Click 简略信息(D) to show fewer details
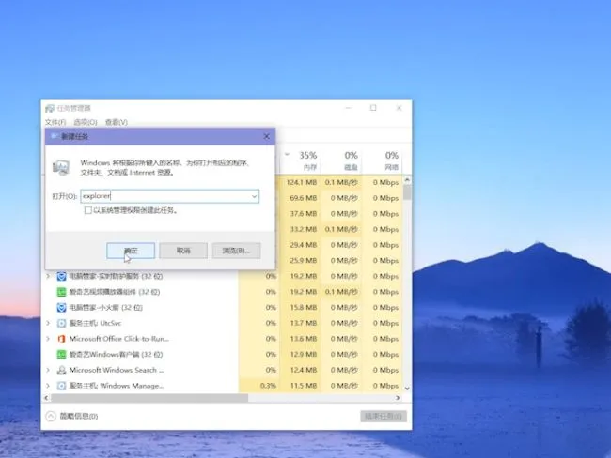This screenshot has height=458, width=611. 78,417
